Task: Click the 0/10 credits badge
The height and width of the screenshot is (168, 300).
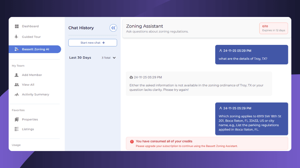Action: (274, 28)
